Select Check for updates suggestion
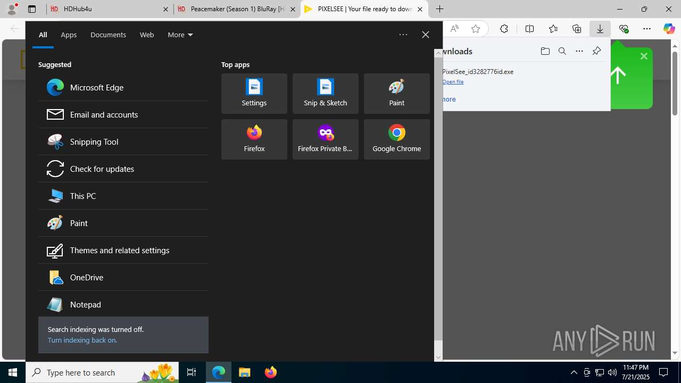This screenshot has height=383, width=681. [123, 169]
